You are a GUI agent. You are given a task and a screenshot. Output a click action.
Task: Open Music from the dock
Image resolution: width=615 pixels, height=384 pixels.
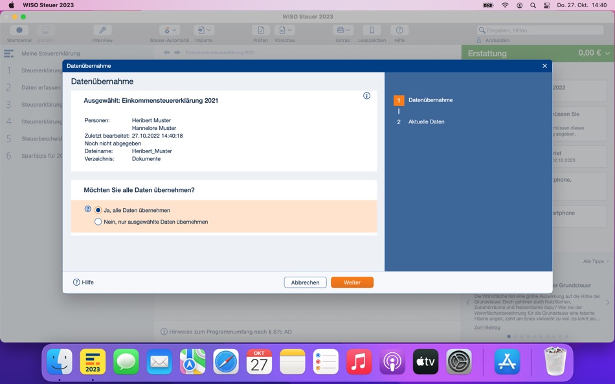(x=359, y=361)
